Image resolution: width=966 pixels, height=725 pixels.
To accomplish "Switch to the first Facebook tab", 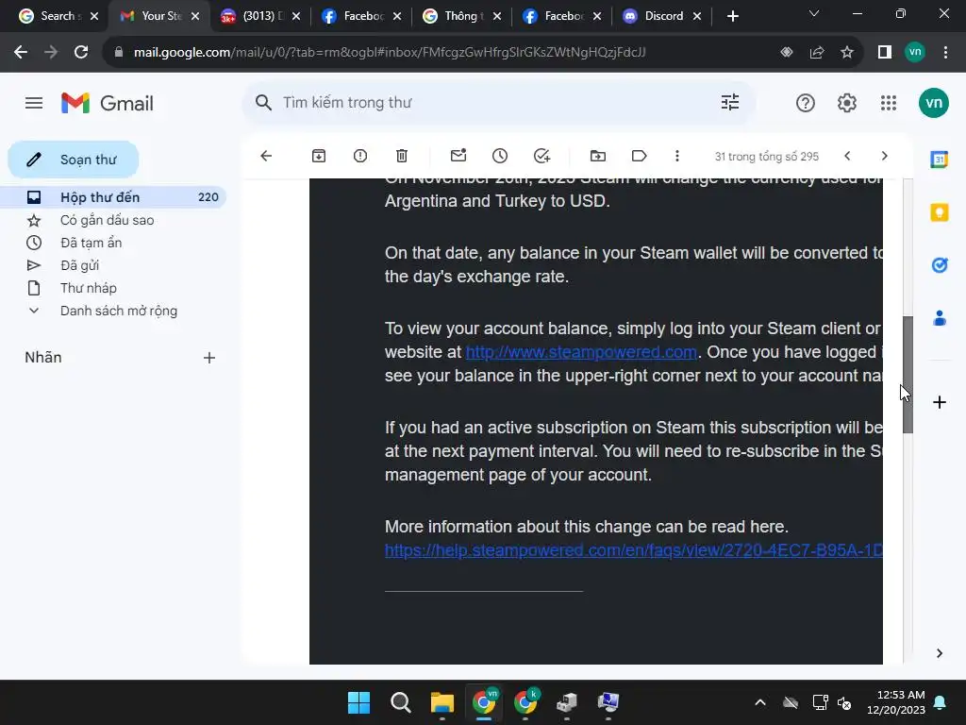I will click(x=362, y=16).
